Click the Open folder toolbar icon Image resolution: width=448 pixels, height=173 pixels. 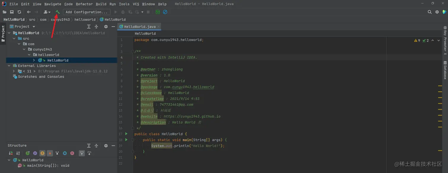point(4,12)
